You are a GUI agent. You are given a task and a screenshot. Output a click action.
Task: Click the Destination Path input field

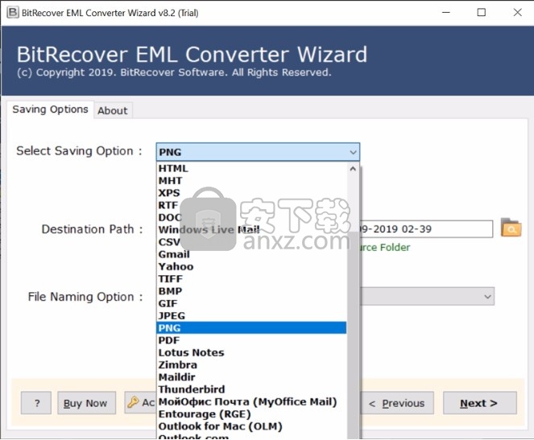426,228
